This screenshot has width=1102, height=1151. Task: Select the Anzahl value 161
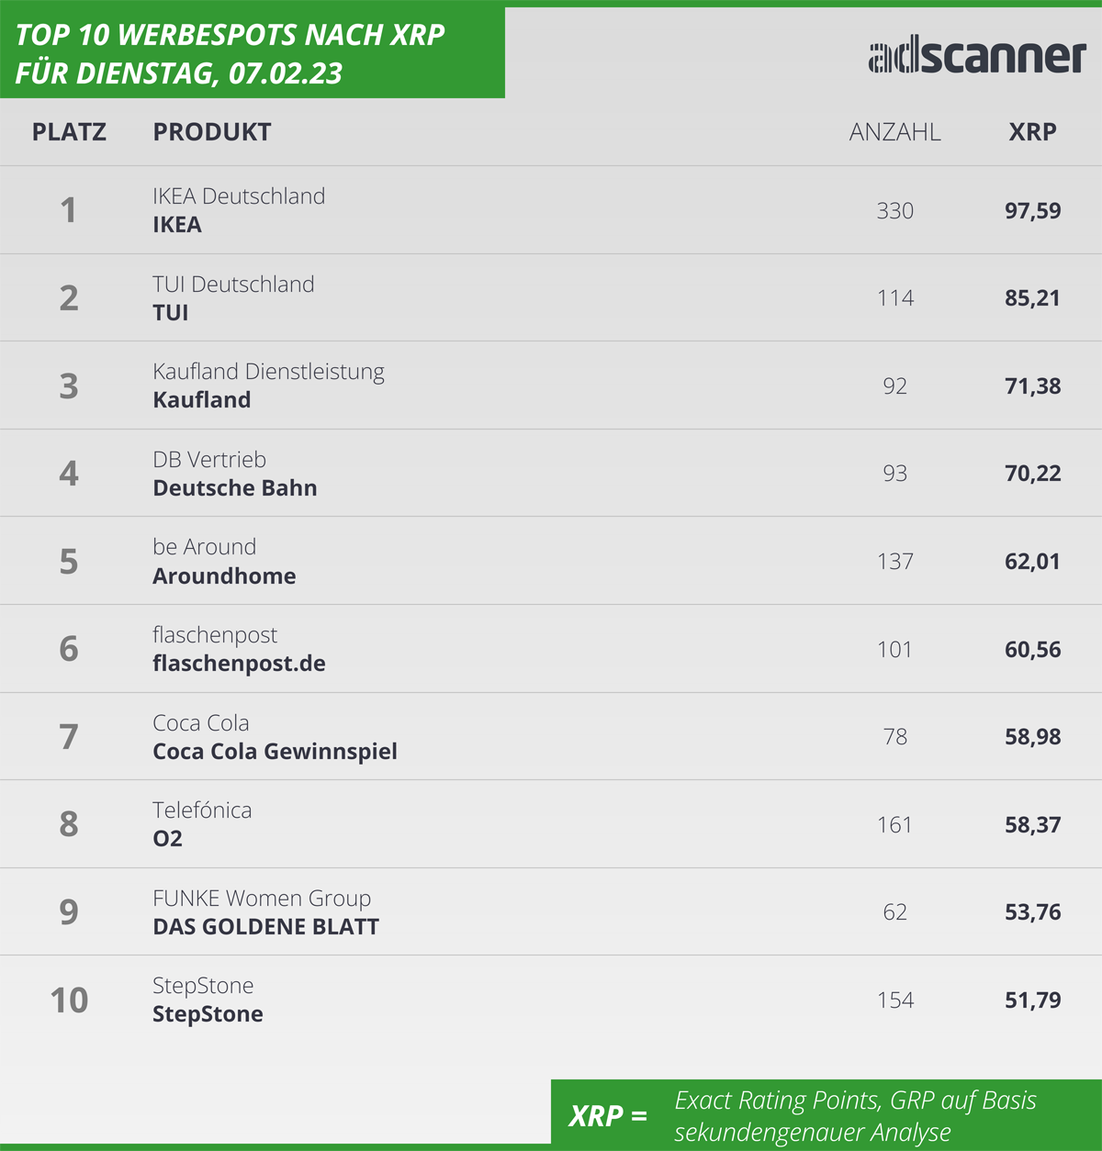(895, 824)
